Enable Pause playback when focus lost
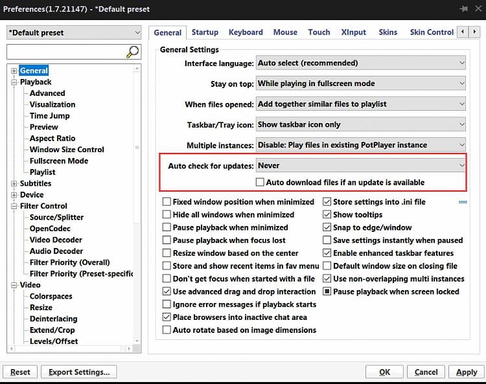Screen dimensions: 486x384 click(167, 240)
